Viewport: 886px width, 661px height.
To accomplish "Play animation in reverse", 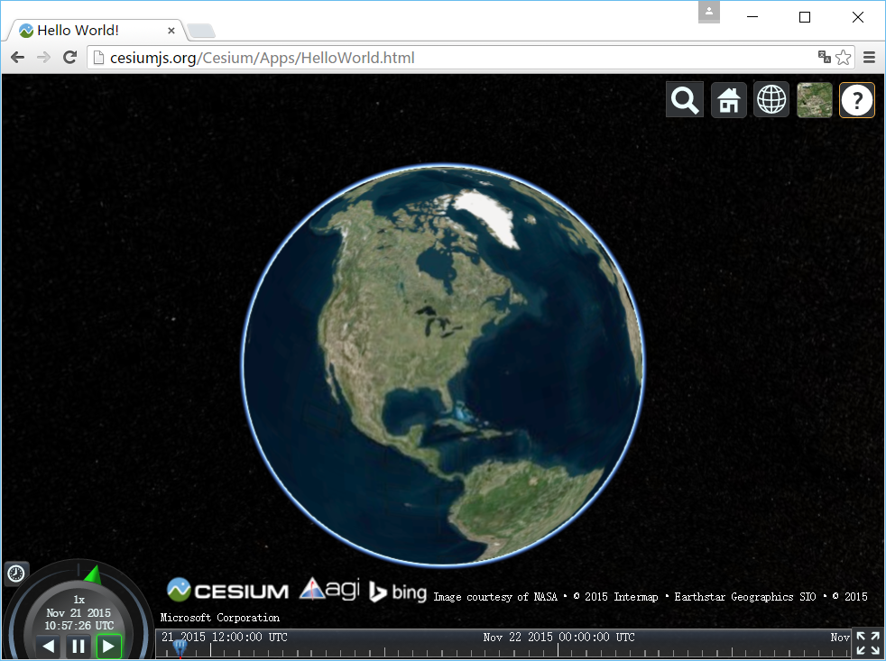I will point(49,646).
